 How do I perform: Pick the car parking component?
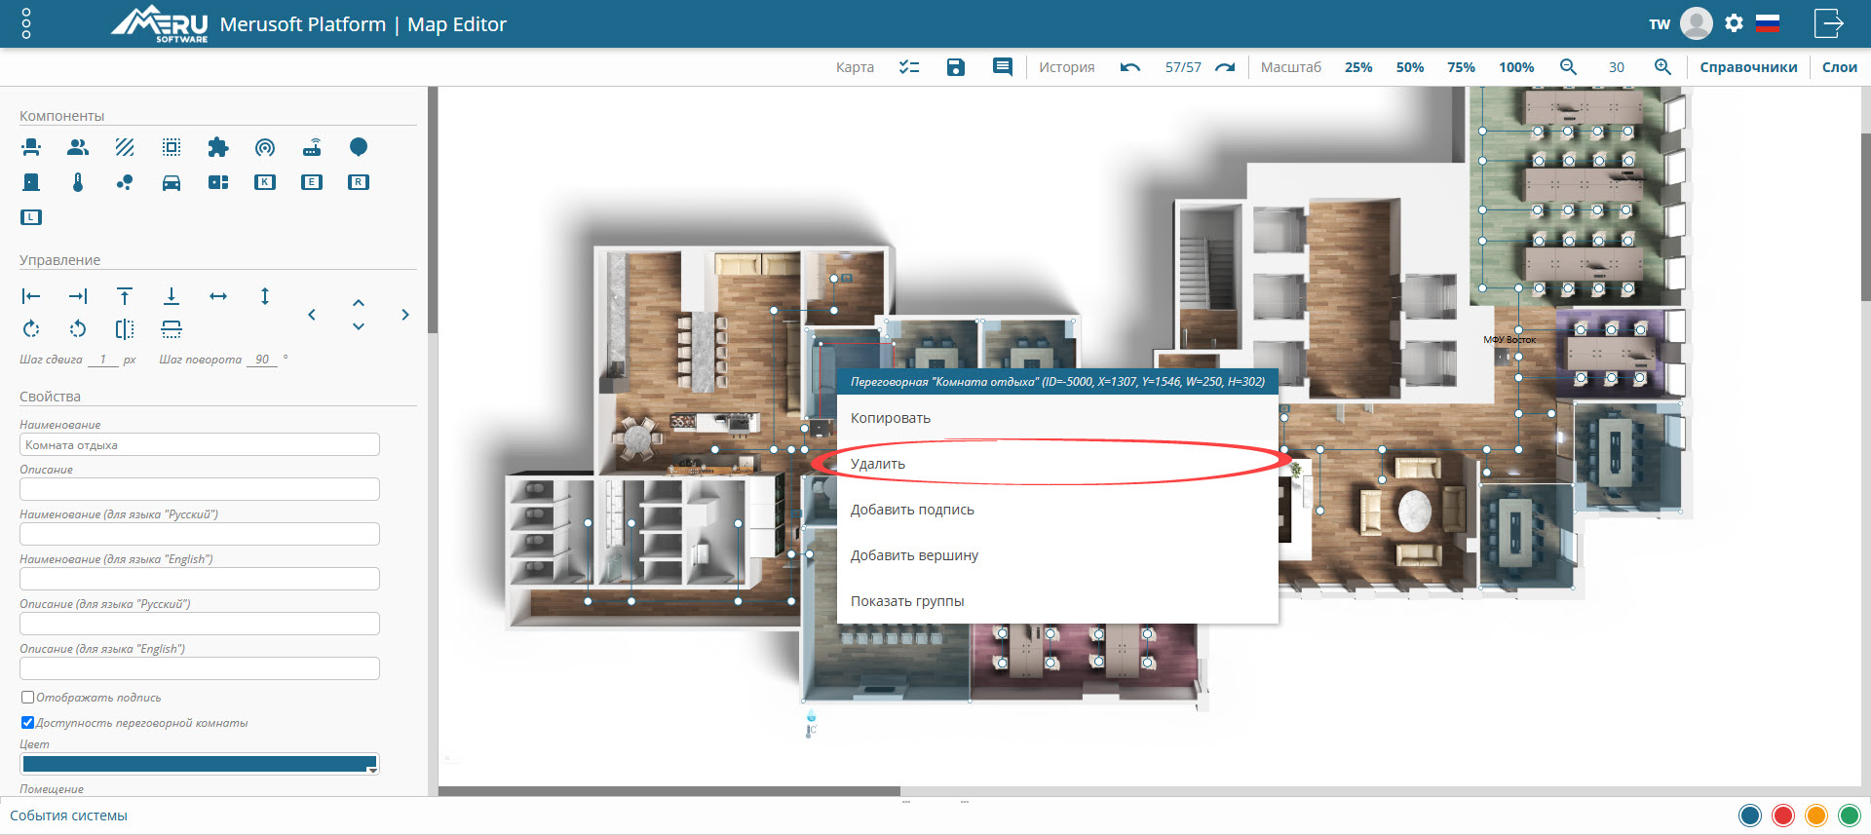(172, 182)
